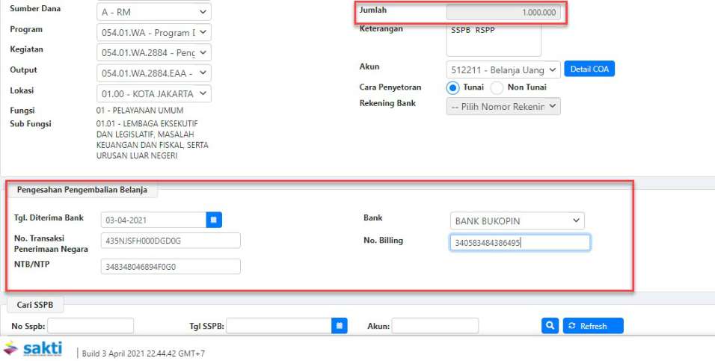
Task: Click the Keterangan text area
Action: [x=493, y=40]
